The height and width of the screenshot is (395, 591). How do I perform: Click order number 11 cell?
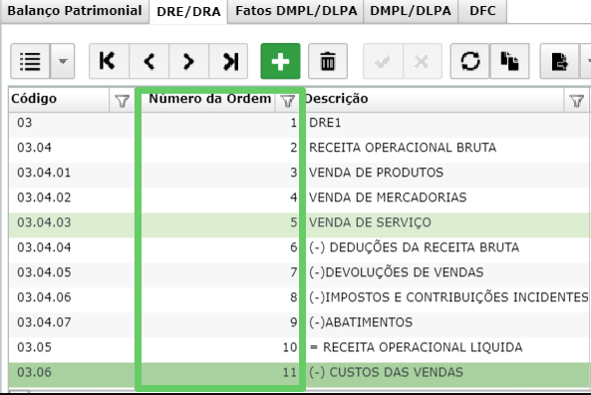click(220, 372)
